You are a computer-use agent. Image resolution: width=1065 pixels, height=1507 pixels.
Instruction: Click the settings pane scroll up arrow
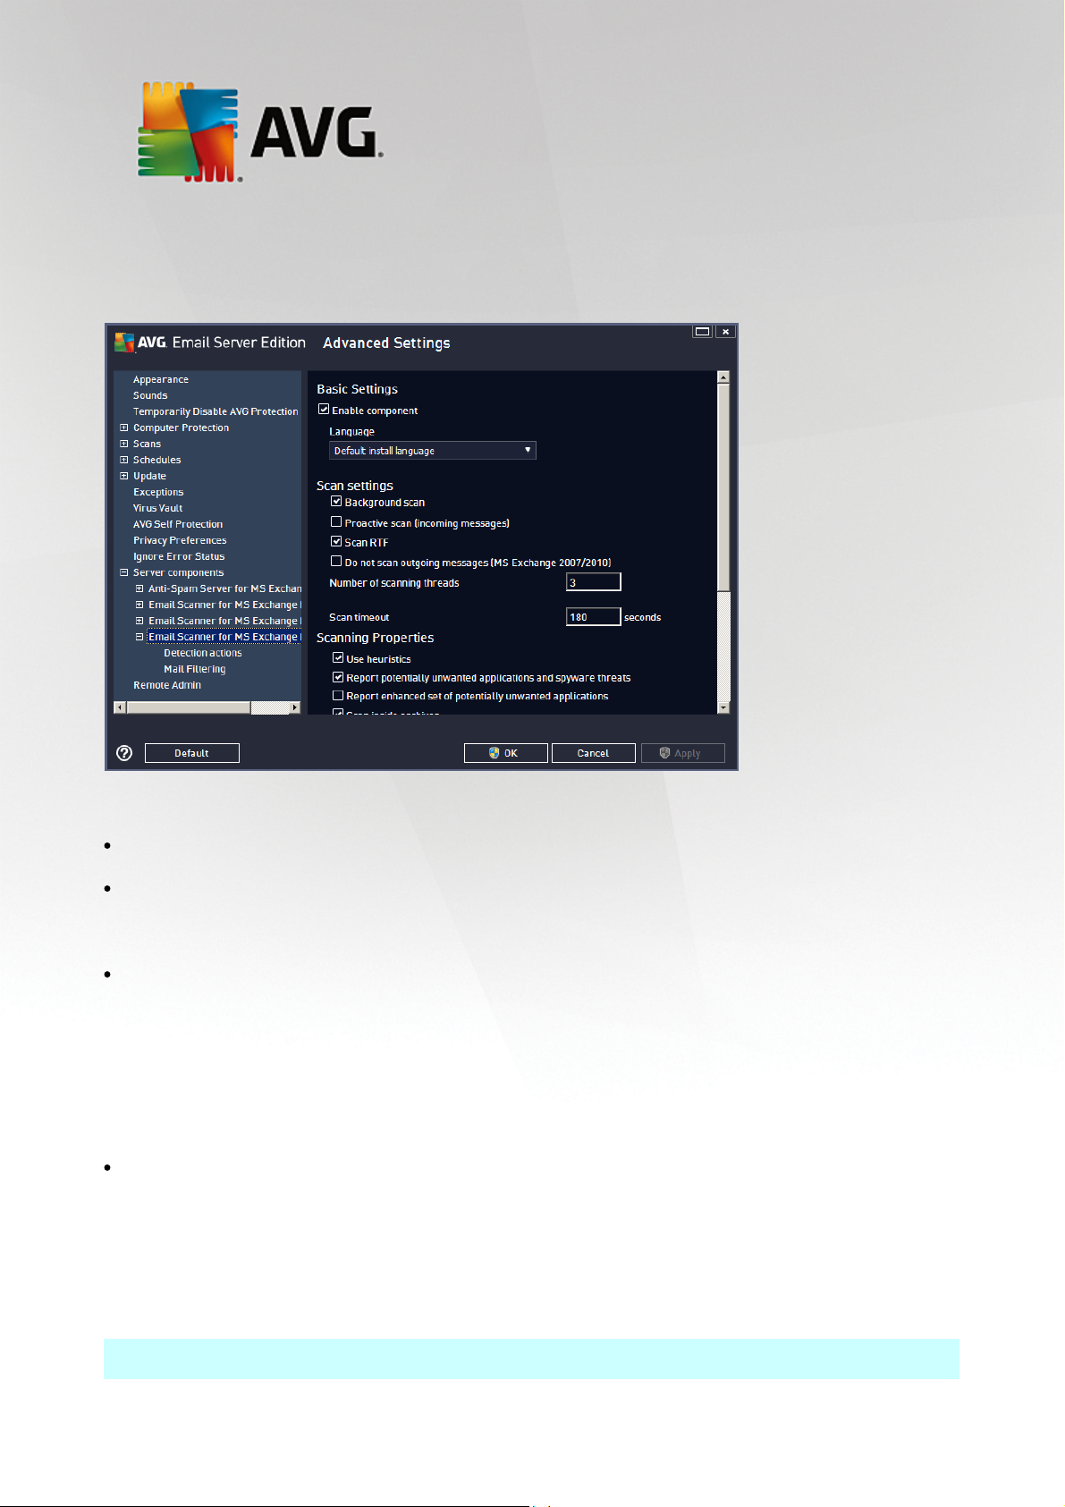point(723,377)
